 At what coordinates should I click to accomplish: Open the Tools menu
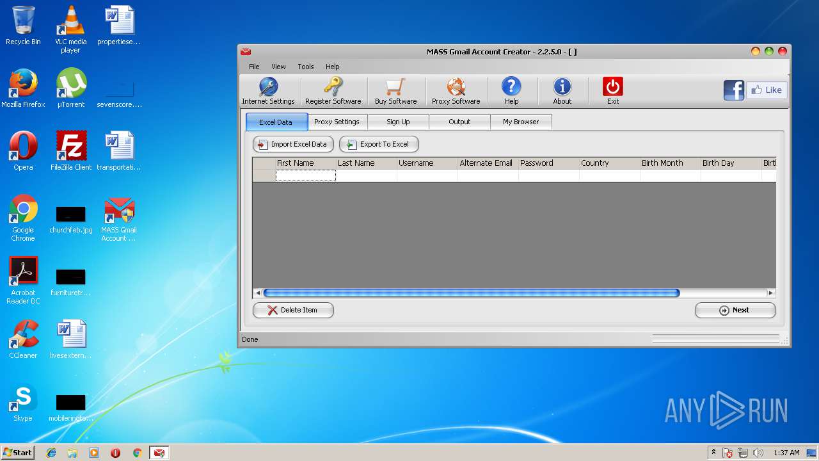(306, 67)
